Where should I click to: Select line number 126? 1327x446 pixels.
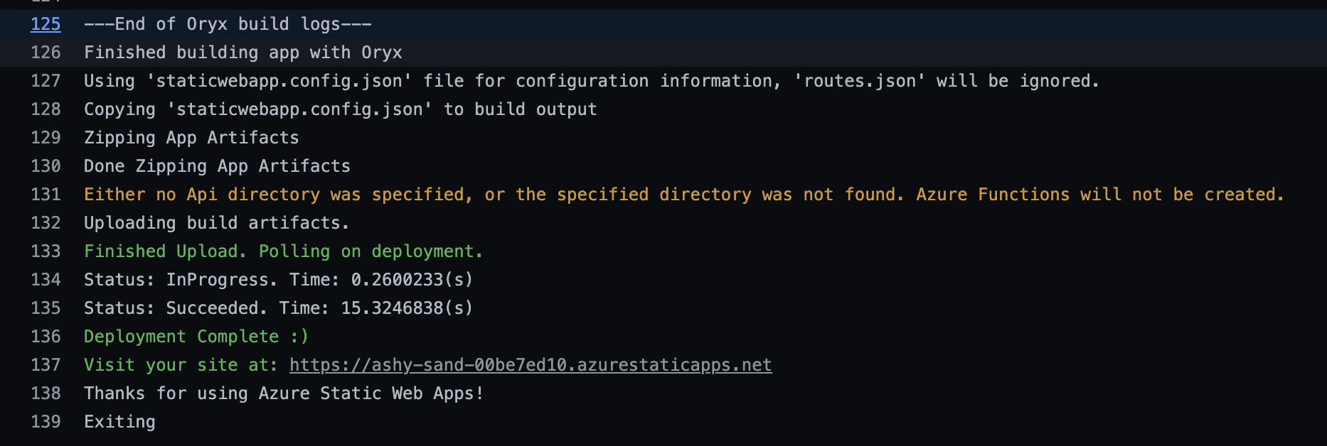[46, 53]
